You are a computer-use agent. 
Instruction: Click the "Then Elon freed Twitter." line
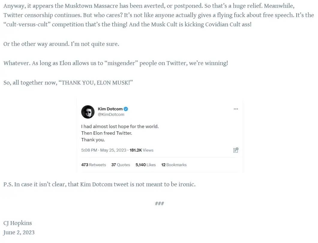(x=106, y=133)
